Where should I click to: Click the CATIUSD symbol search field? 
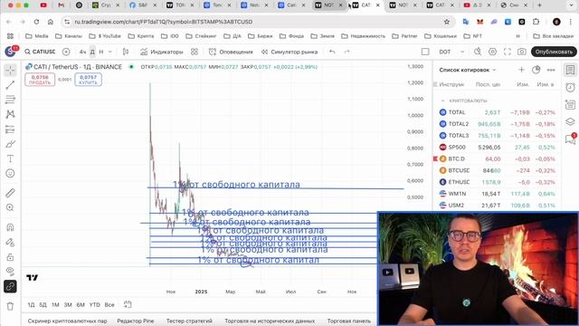[40, 52]
